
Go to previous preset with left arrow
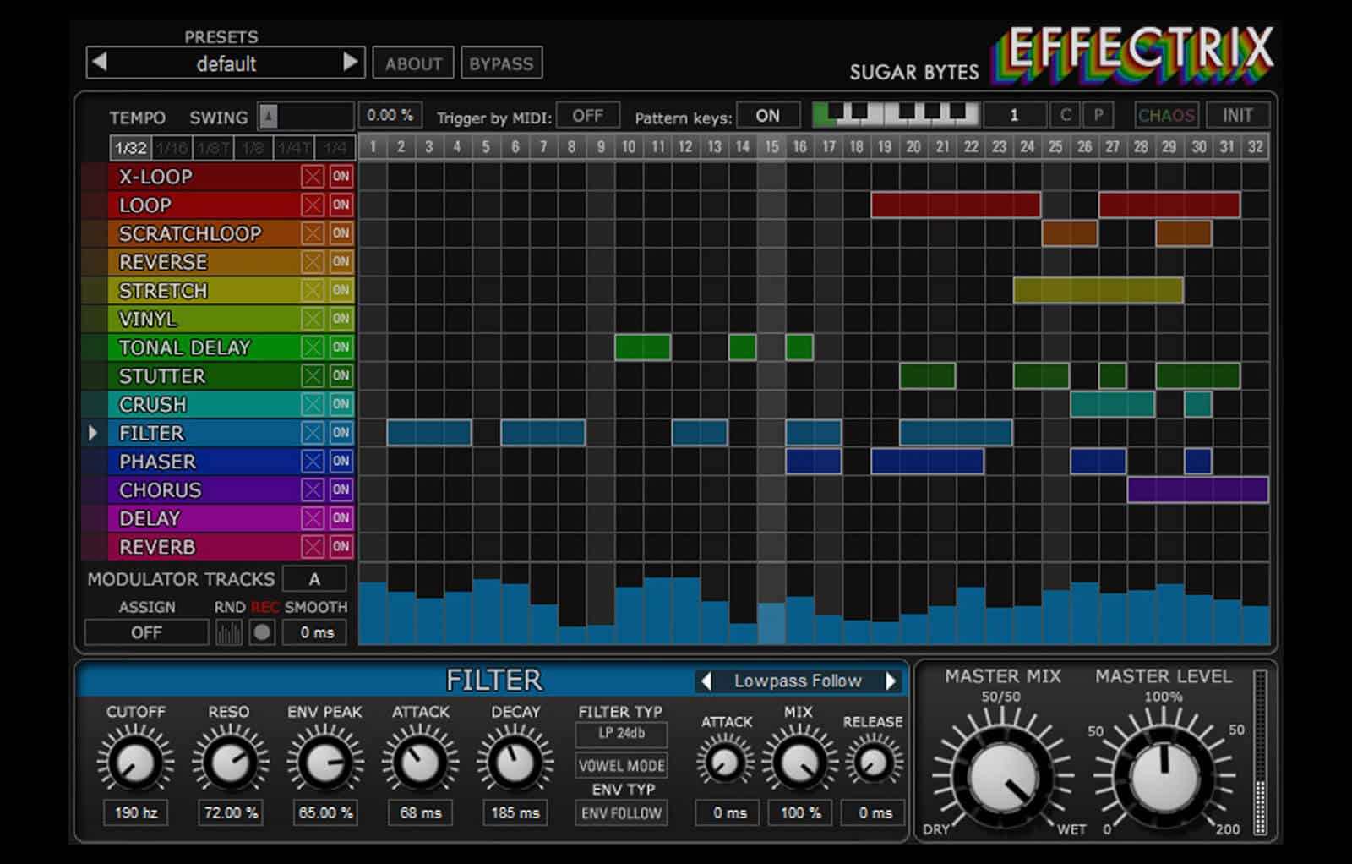100,62
